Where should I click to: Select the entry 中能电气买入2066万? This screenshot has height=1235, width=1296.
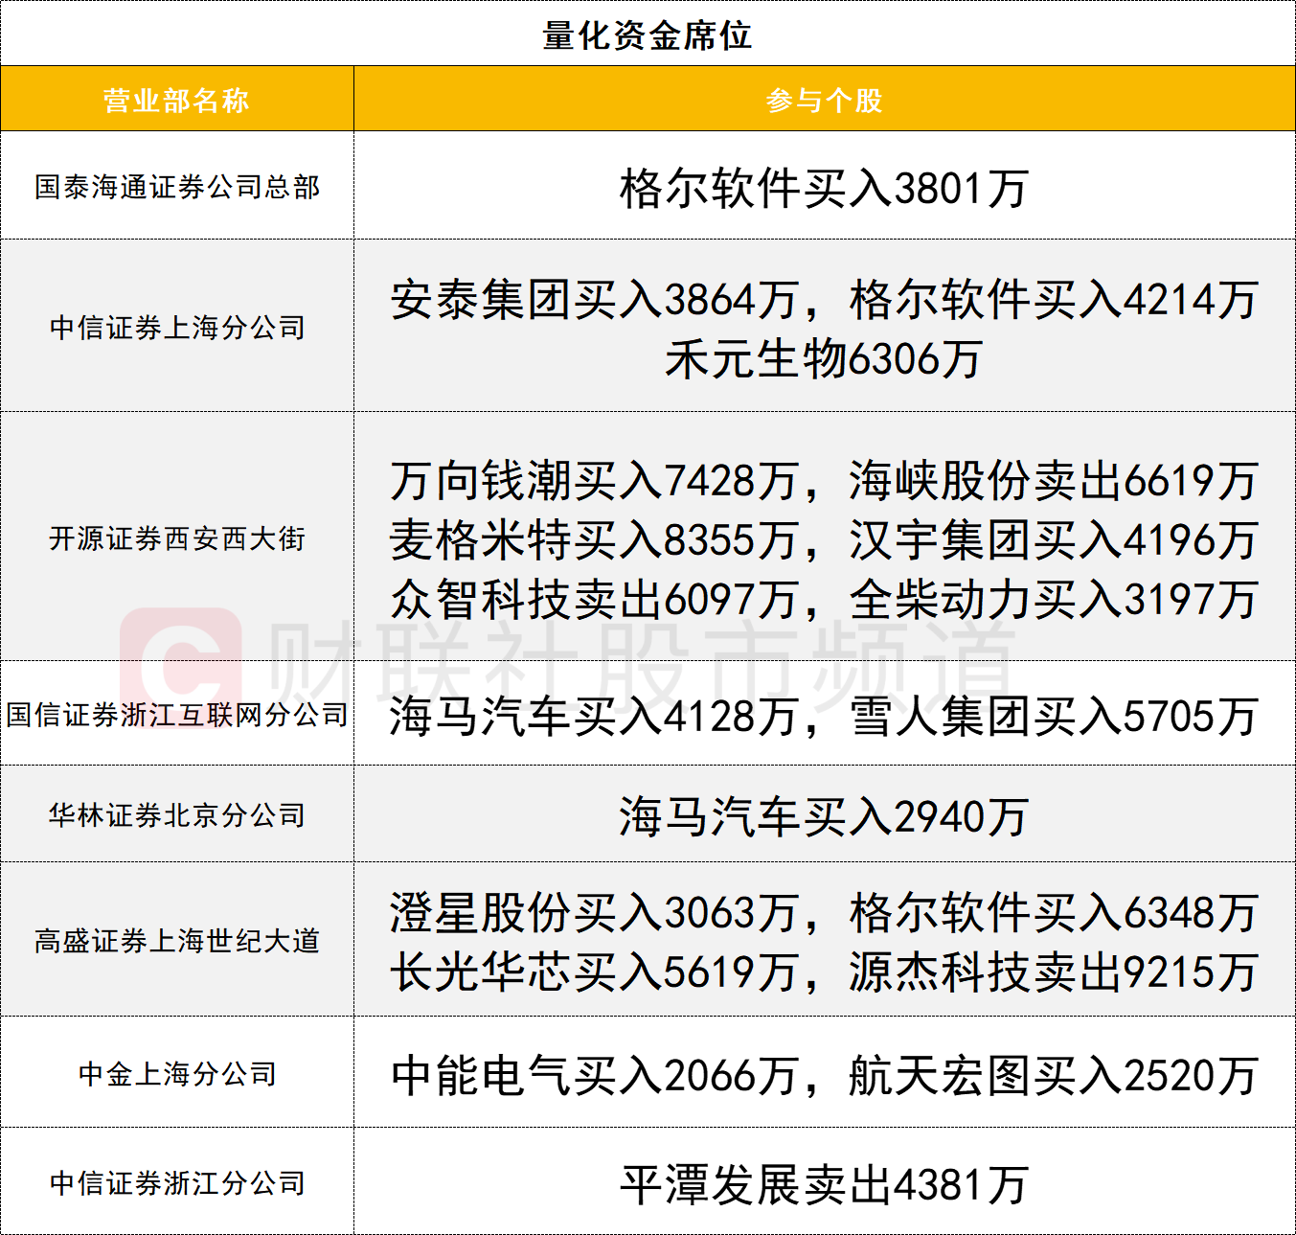595,1076
